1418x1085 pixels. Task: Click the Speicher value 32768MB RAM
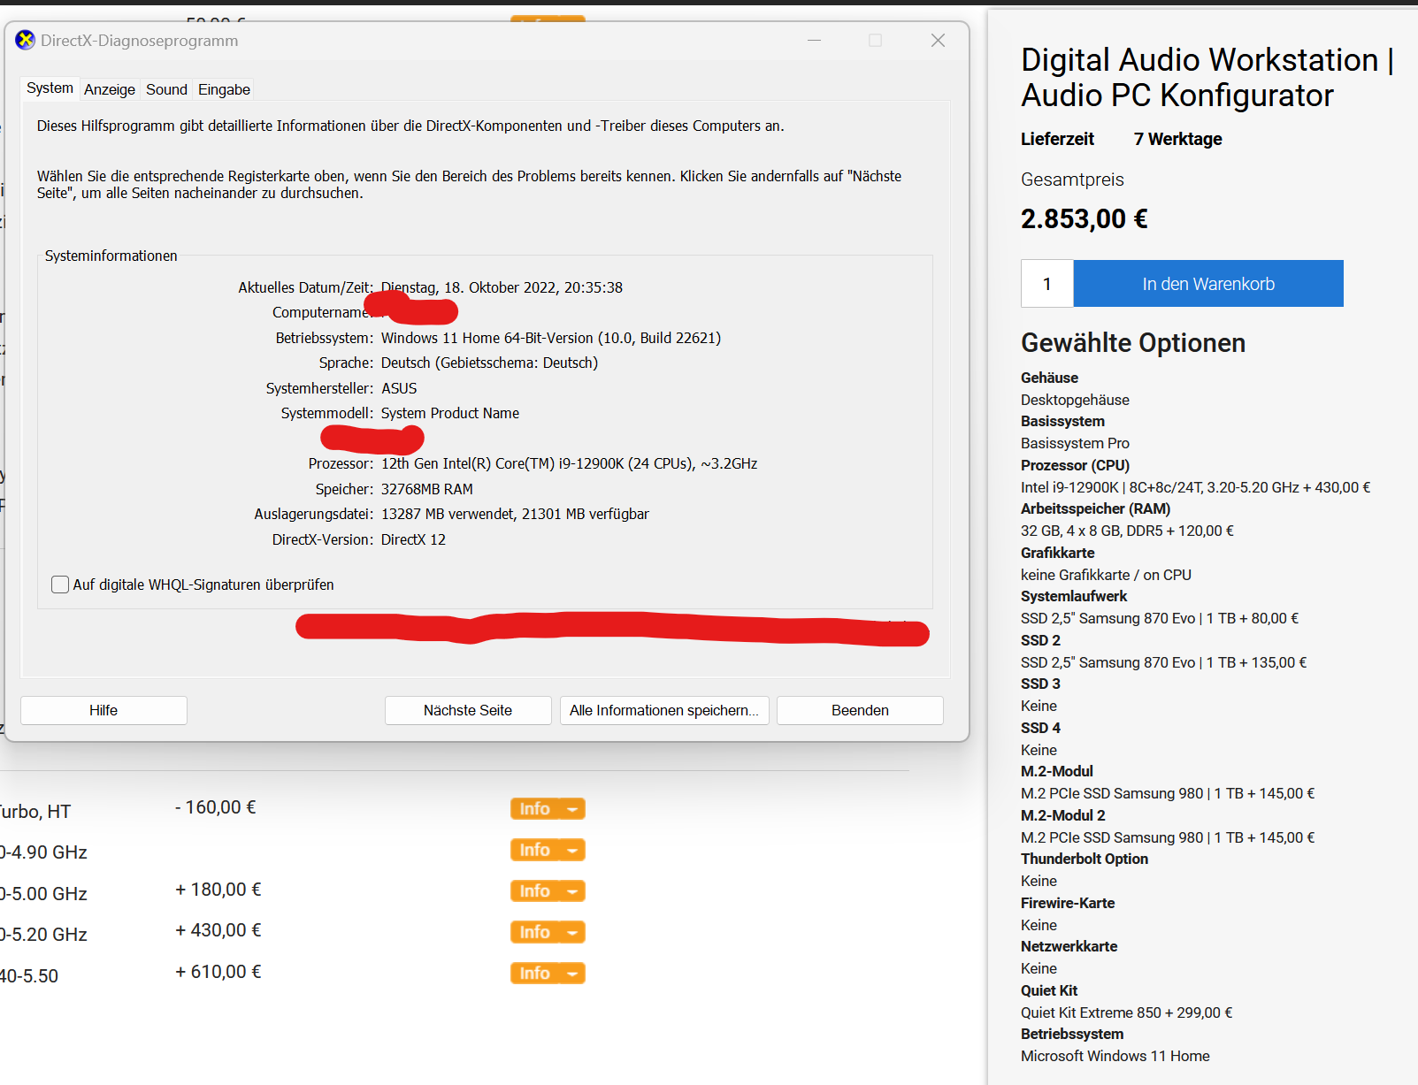coord(427,489)
